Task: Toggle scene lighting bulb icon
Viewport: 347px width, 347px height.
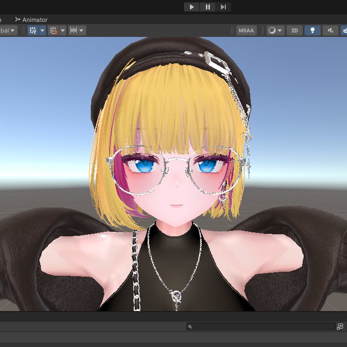Action: [313, 30]
